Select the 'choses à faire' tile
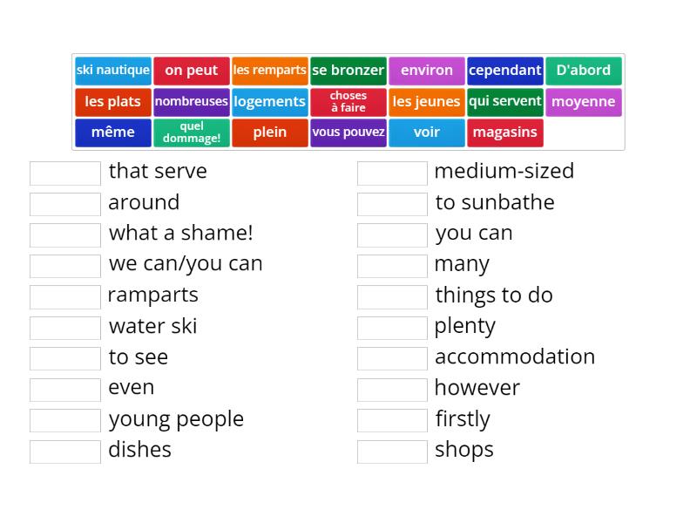697x523 pixels. tap(348, 102)
